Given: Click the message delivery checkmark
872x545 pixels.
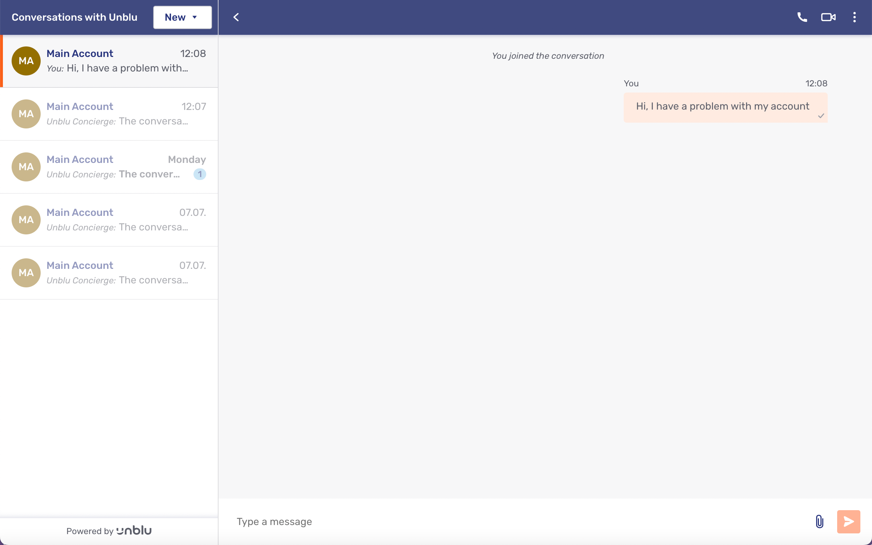Looking at the screenshot, I should pos(822,116).
